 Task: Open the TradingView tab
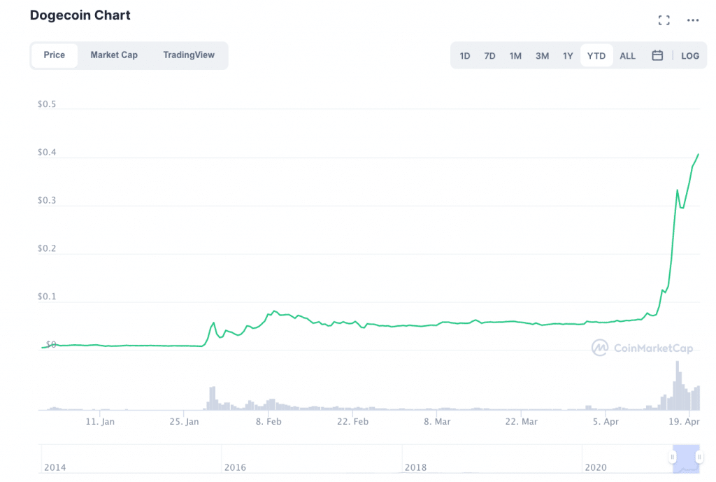tap(189, 55)
